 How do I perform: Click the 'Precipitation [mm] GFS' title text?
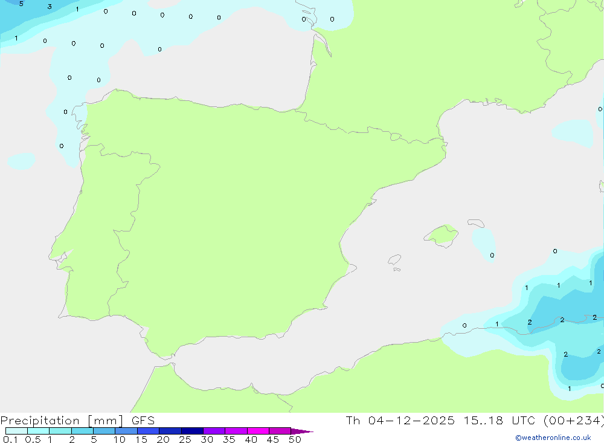(x=77, y=421)
